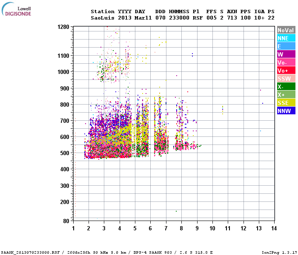The width and height of the screenshot is (298, 255).
Task: Click the 1 MHz x-axis label
Action: point(73,228)
